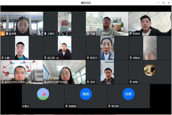This screenshot has width=172, height=115.
Task: Click the blue 红娇 avatar circle
Action: [129, 94]
